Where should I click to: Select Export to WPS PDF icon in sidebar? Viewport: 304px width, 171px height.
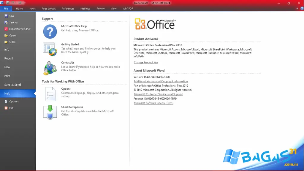click(6, 29)
